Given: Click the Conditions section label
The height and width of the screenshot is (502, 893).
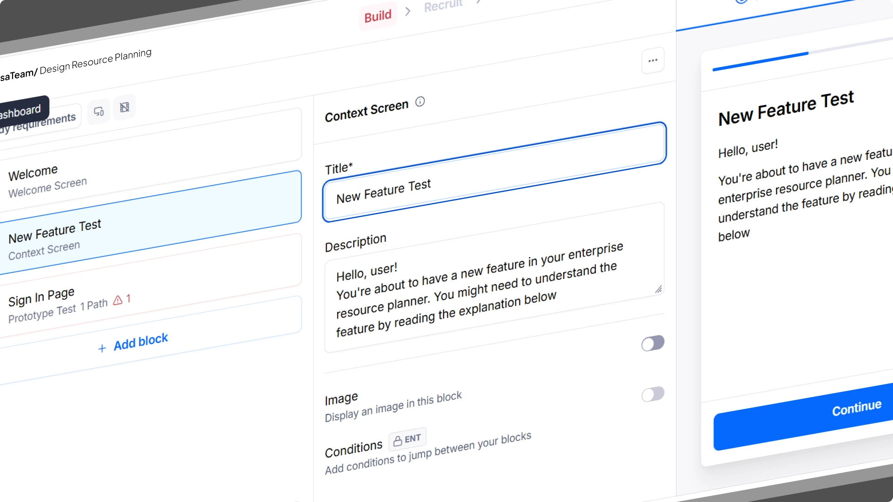Looking at the screenshot, I should pos(353,449).
